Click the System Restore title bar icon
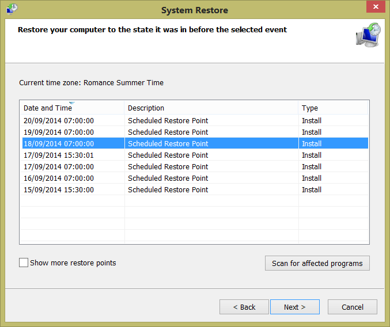Viewport: 390px width, 327px height. click(x=12, y=10)
